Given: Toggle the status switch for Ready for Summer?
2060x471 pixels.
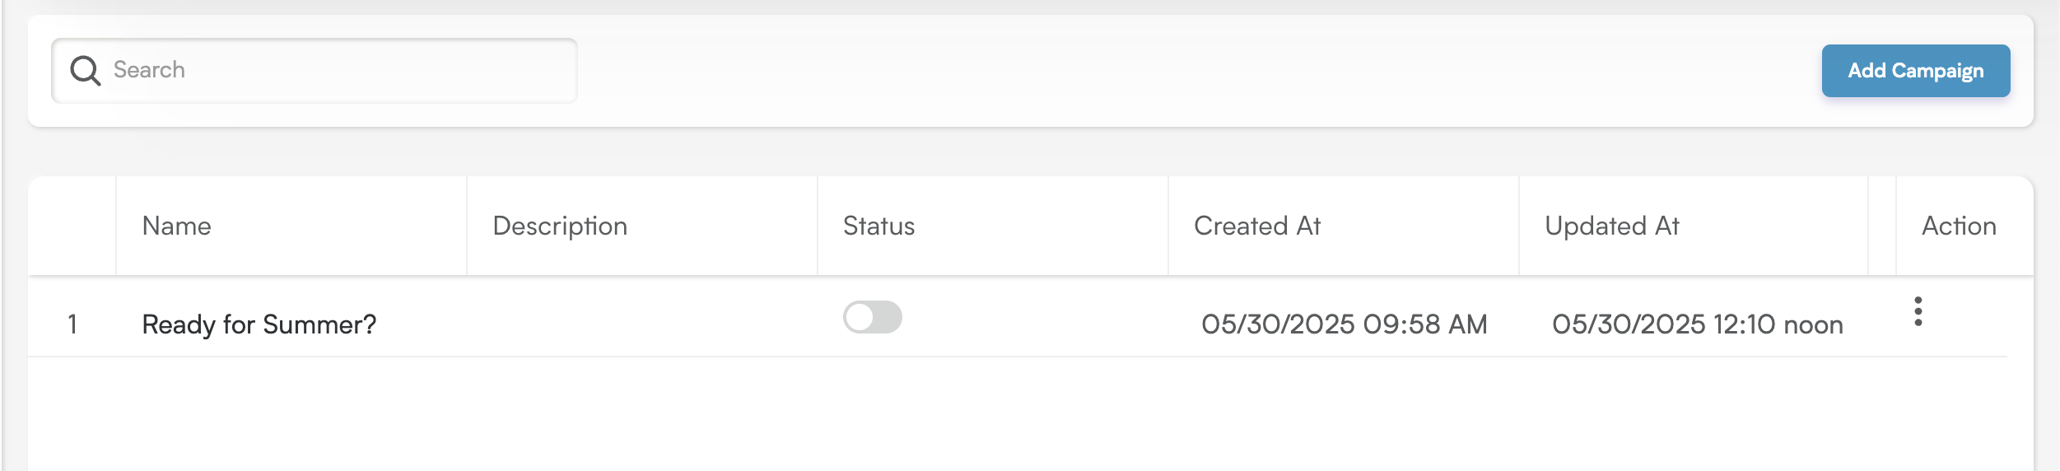Looking at the screenshot, I should 872,317.
